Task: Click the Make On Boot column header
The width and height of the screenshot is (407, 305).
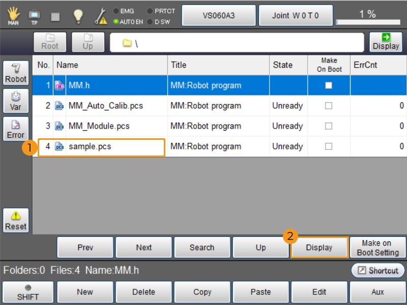Action: click(x=329, y=65)
